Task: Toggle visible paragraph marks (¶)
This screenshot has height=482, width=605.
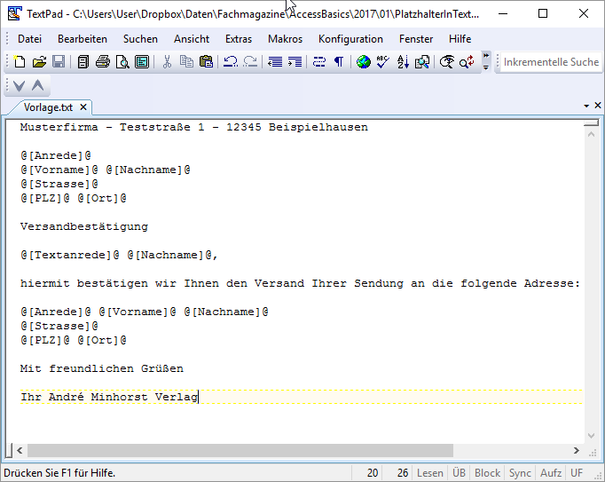Action: click(338, 62)
